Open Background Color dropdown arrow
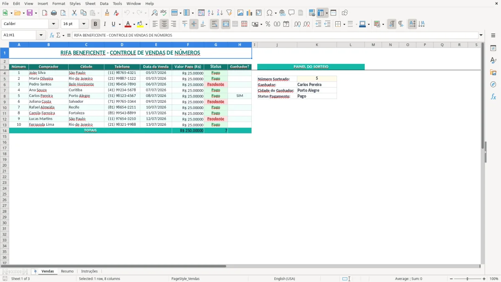Screen dimensions: 501x282 point(146,24)
